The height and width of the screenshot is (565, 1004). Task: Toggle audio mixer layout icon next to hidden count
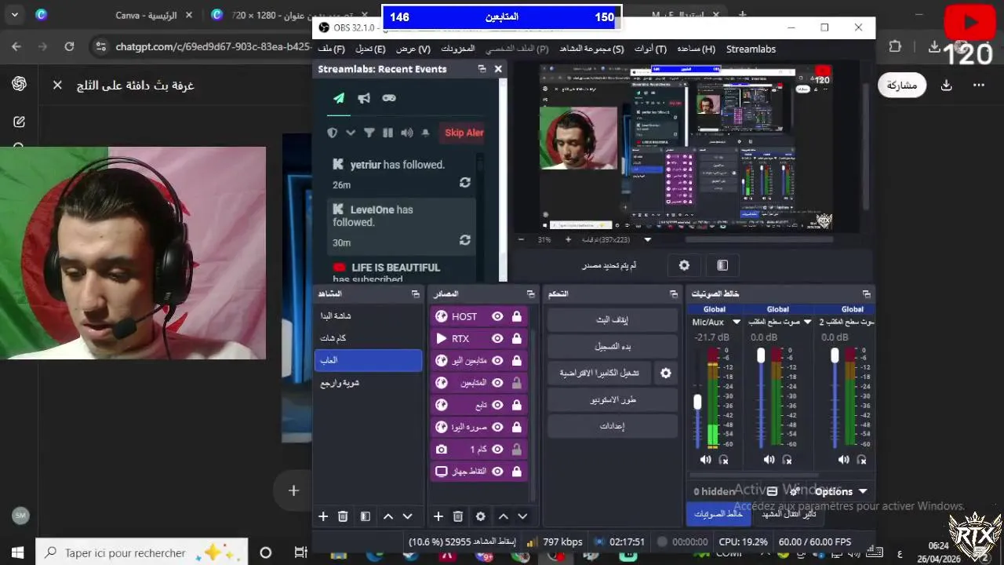point(772,491)
